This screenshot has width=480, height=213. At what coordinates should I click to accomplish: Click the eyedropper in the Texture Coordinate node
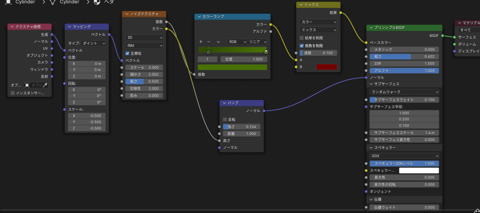point(45,85)
